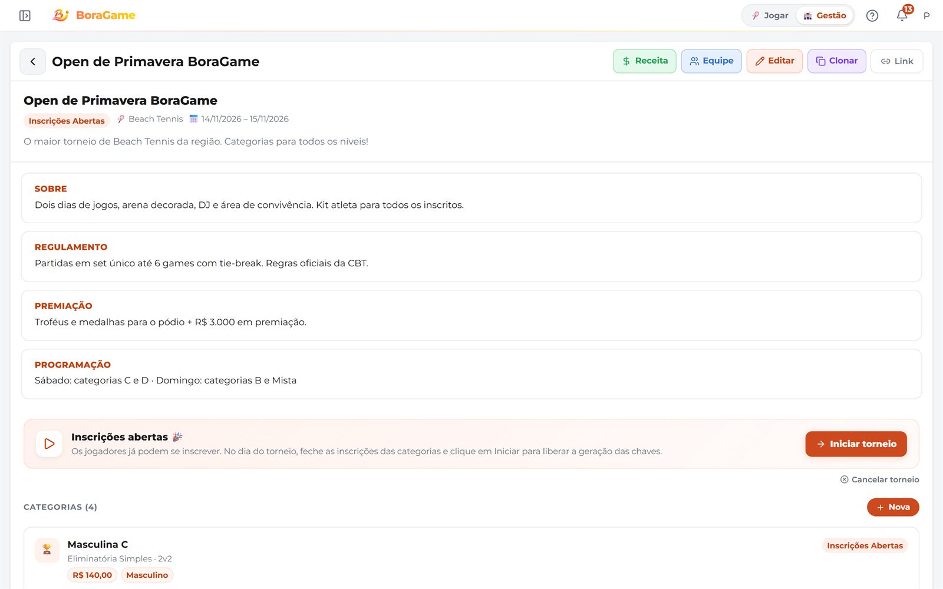943x589 pixels.
Task: Start the tournament with Iniciar torneio
Action: pos(856,444)
